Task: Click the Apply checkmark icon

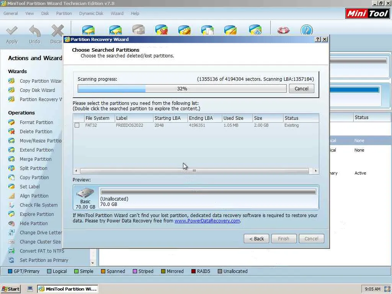Action: pos(12,31)
